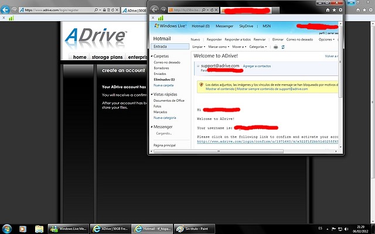Viewport: 375px width, 234px height.
Task: Open address bar search dropdown arrow in Hotmail window
Action: [x=207, y=10]
